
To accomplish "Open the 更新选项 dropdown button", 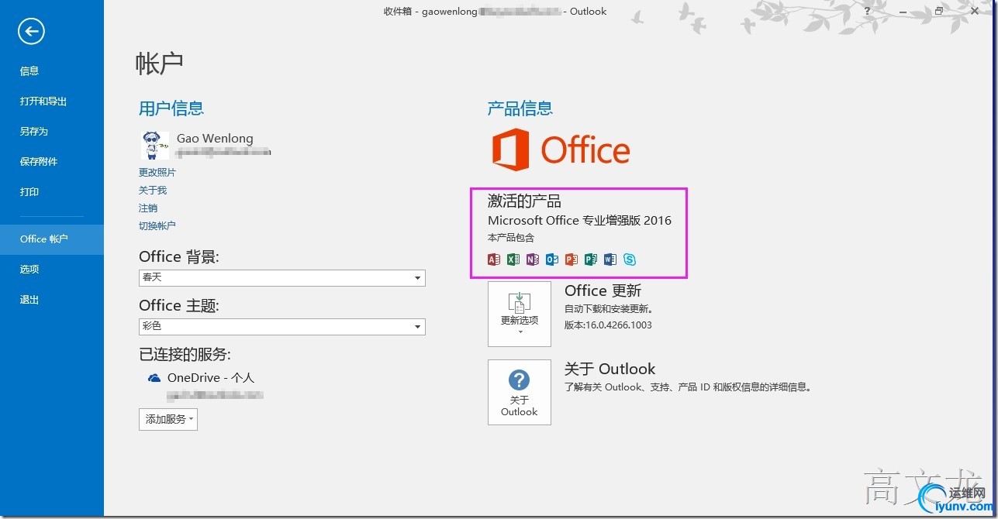I will [520, 314].
